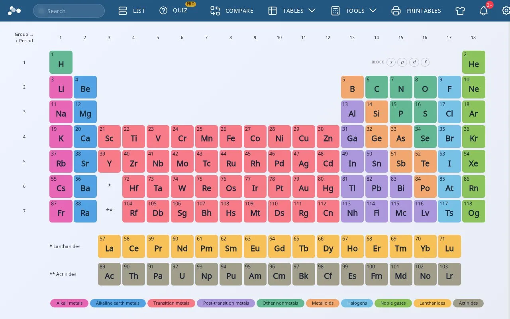Click the Compare arrows icon
This screenshot has height=319, width=510.
(215, 11)
